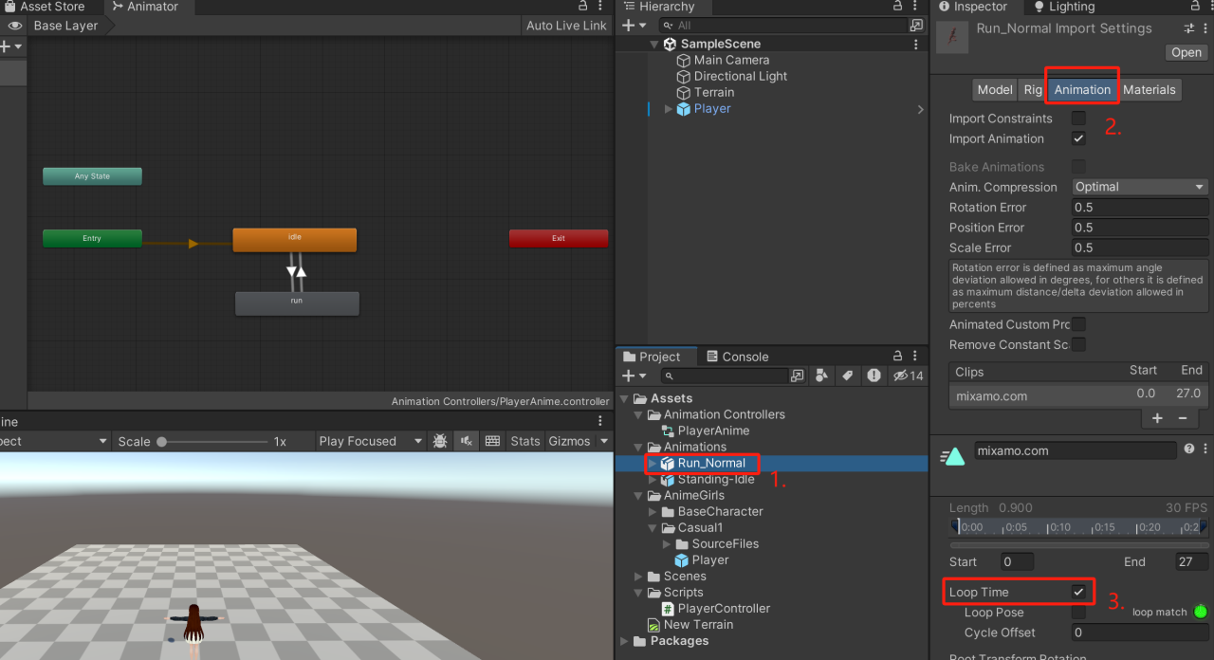Lock the Hierarchy panel

coord(898,7)
